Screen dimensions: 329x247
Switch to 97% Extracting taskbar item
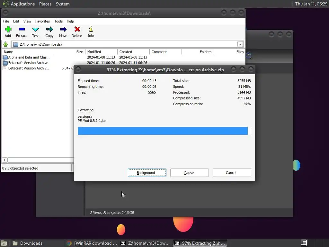click(x=200, y=243)
